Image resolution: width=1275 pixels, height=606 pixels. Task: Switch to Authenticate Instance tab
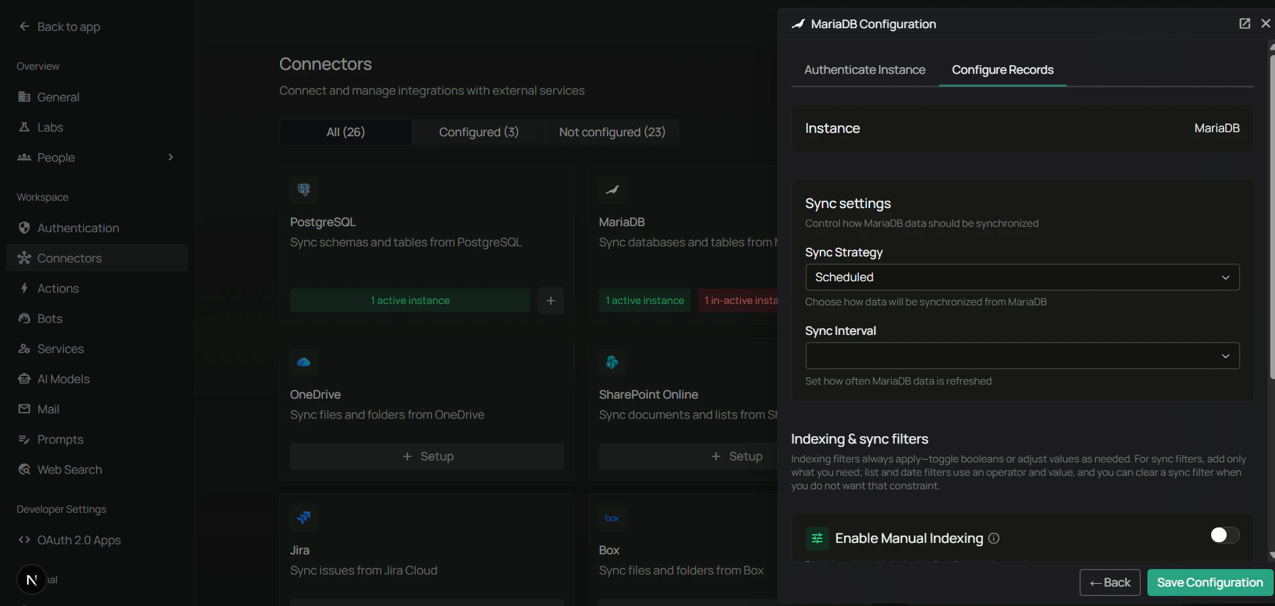coord(864,70)
